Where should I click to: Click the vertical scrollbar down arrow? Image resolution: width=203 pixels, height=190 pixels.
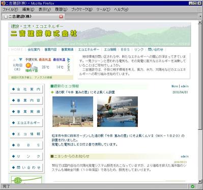(200, 181)
